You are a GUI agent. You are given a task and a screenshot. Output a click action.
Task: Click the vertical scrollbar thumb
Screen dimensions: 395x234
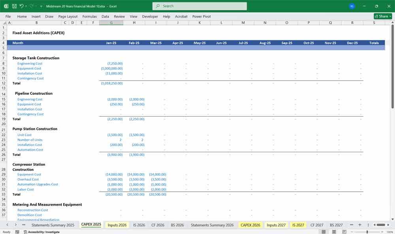pos(393,67)
